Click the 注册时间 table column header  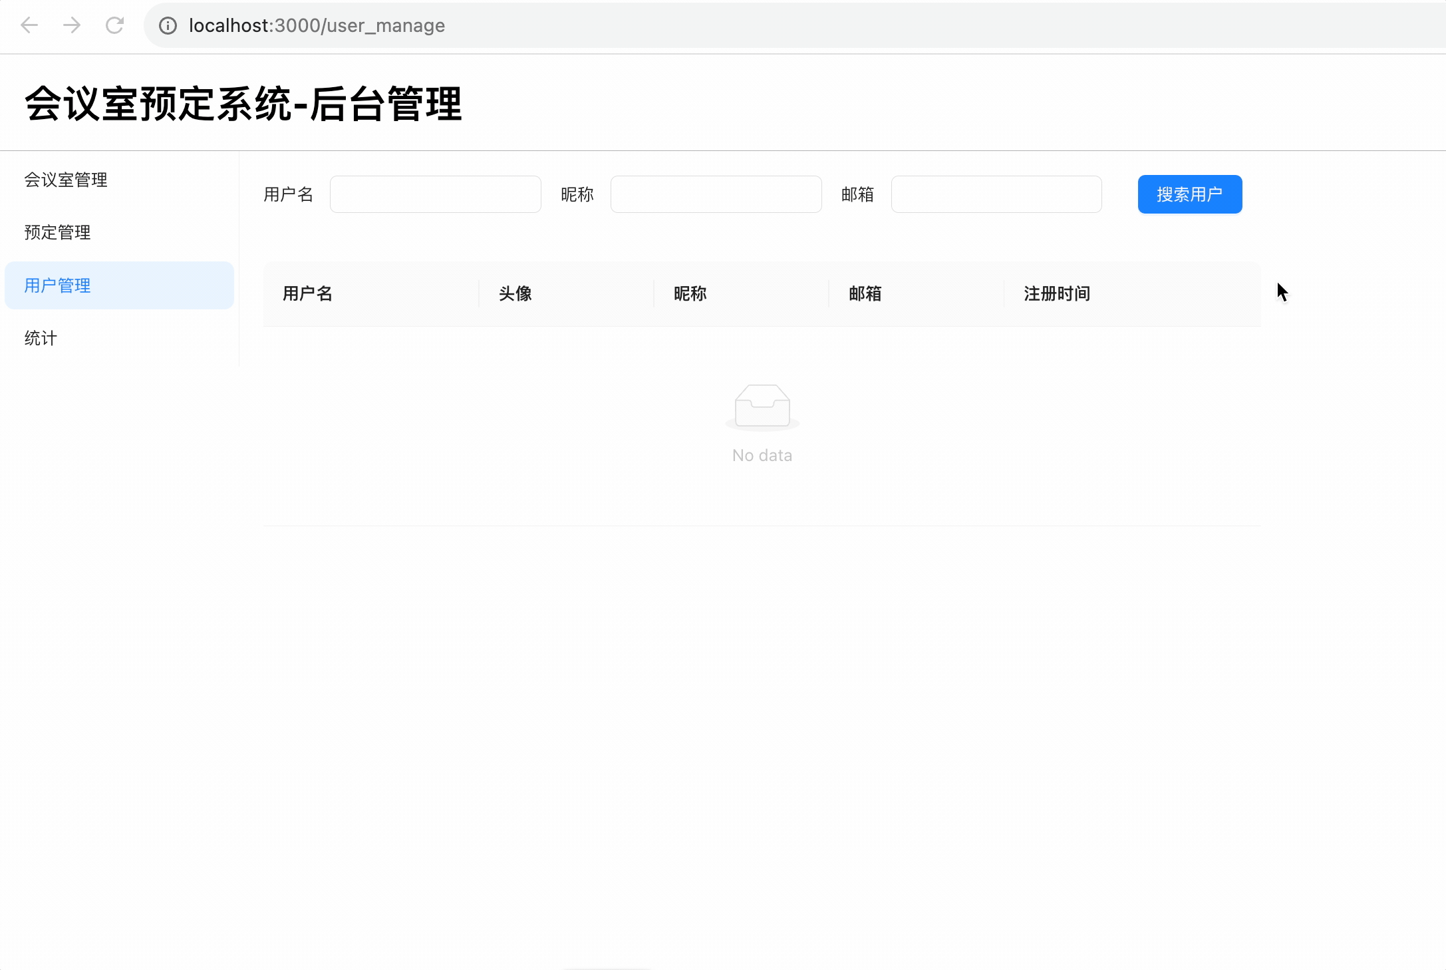tap(1056, 293)
